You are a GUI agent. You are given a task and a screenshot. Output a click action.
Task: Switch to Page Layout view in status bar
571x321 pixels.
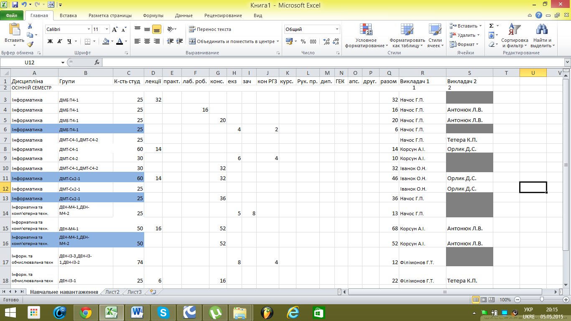point(484,300)
